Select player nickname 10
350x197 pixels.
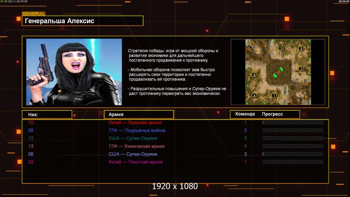coord(31,122)
